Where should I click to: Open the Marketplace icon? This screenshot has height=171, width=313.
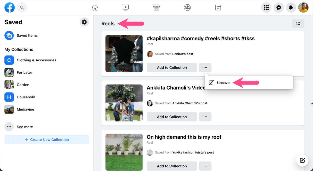click(x=156, y=7)
